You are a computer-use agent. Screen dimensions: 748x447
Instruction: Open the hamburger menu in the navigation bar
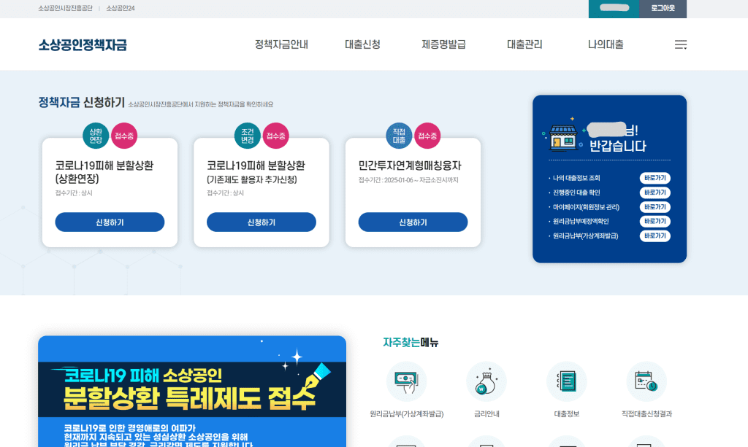[x=680, y=44]
